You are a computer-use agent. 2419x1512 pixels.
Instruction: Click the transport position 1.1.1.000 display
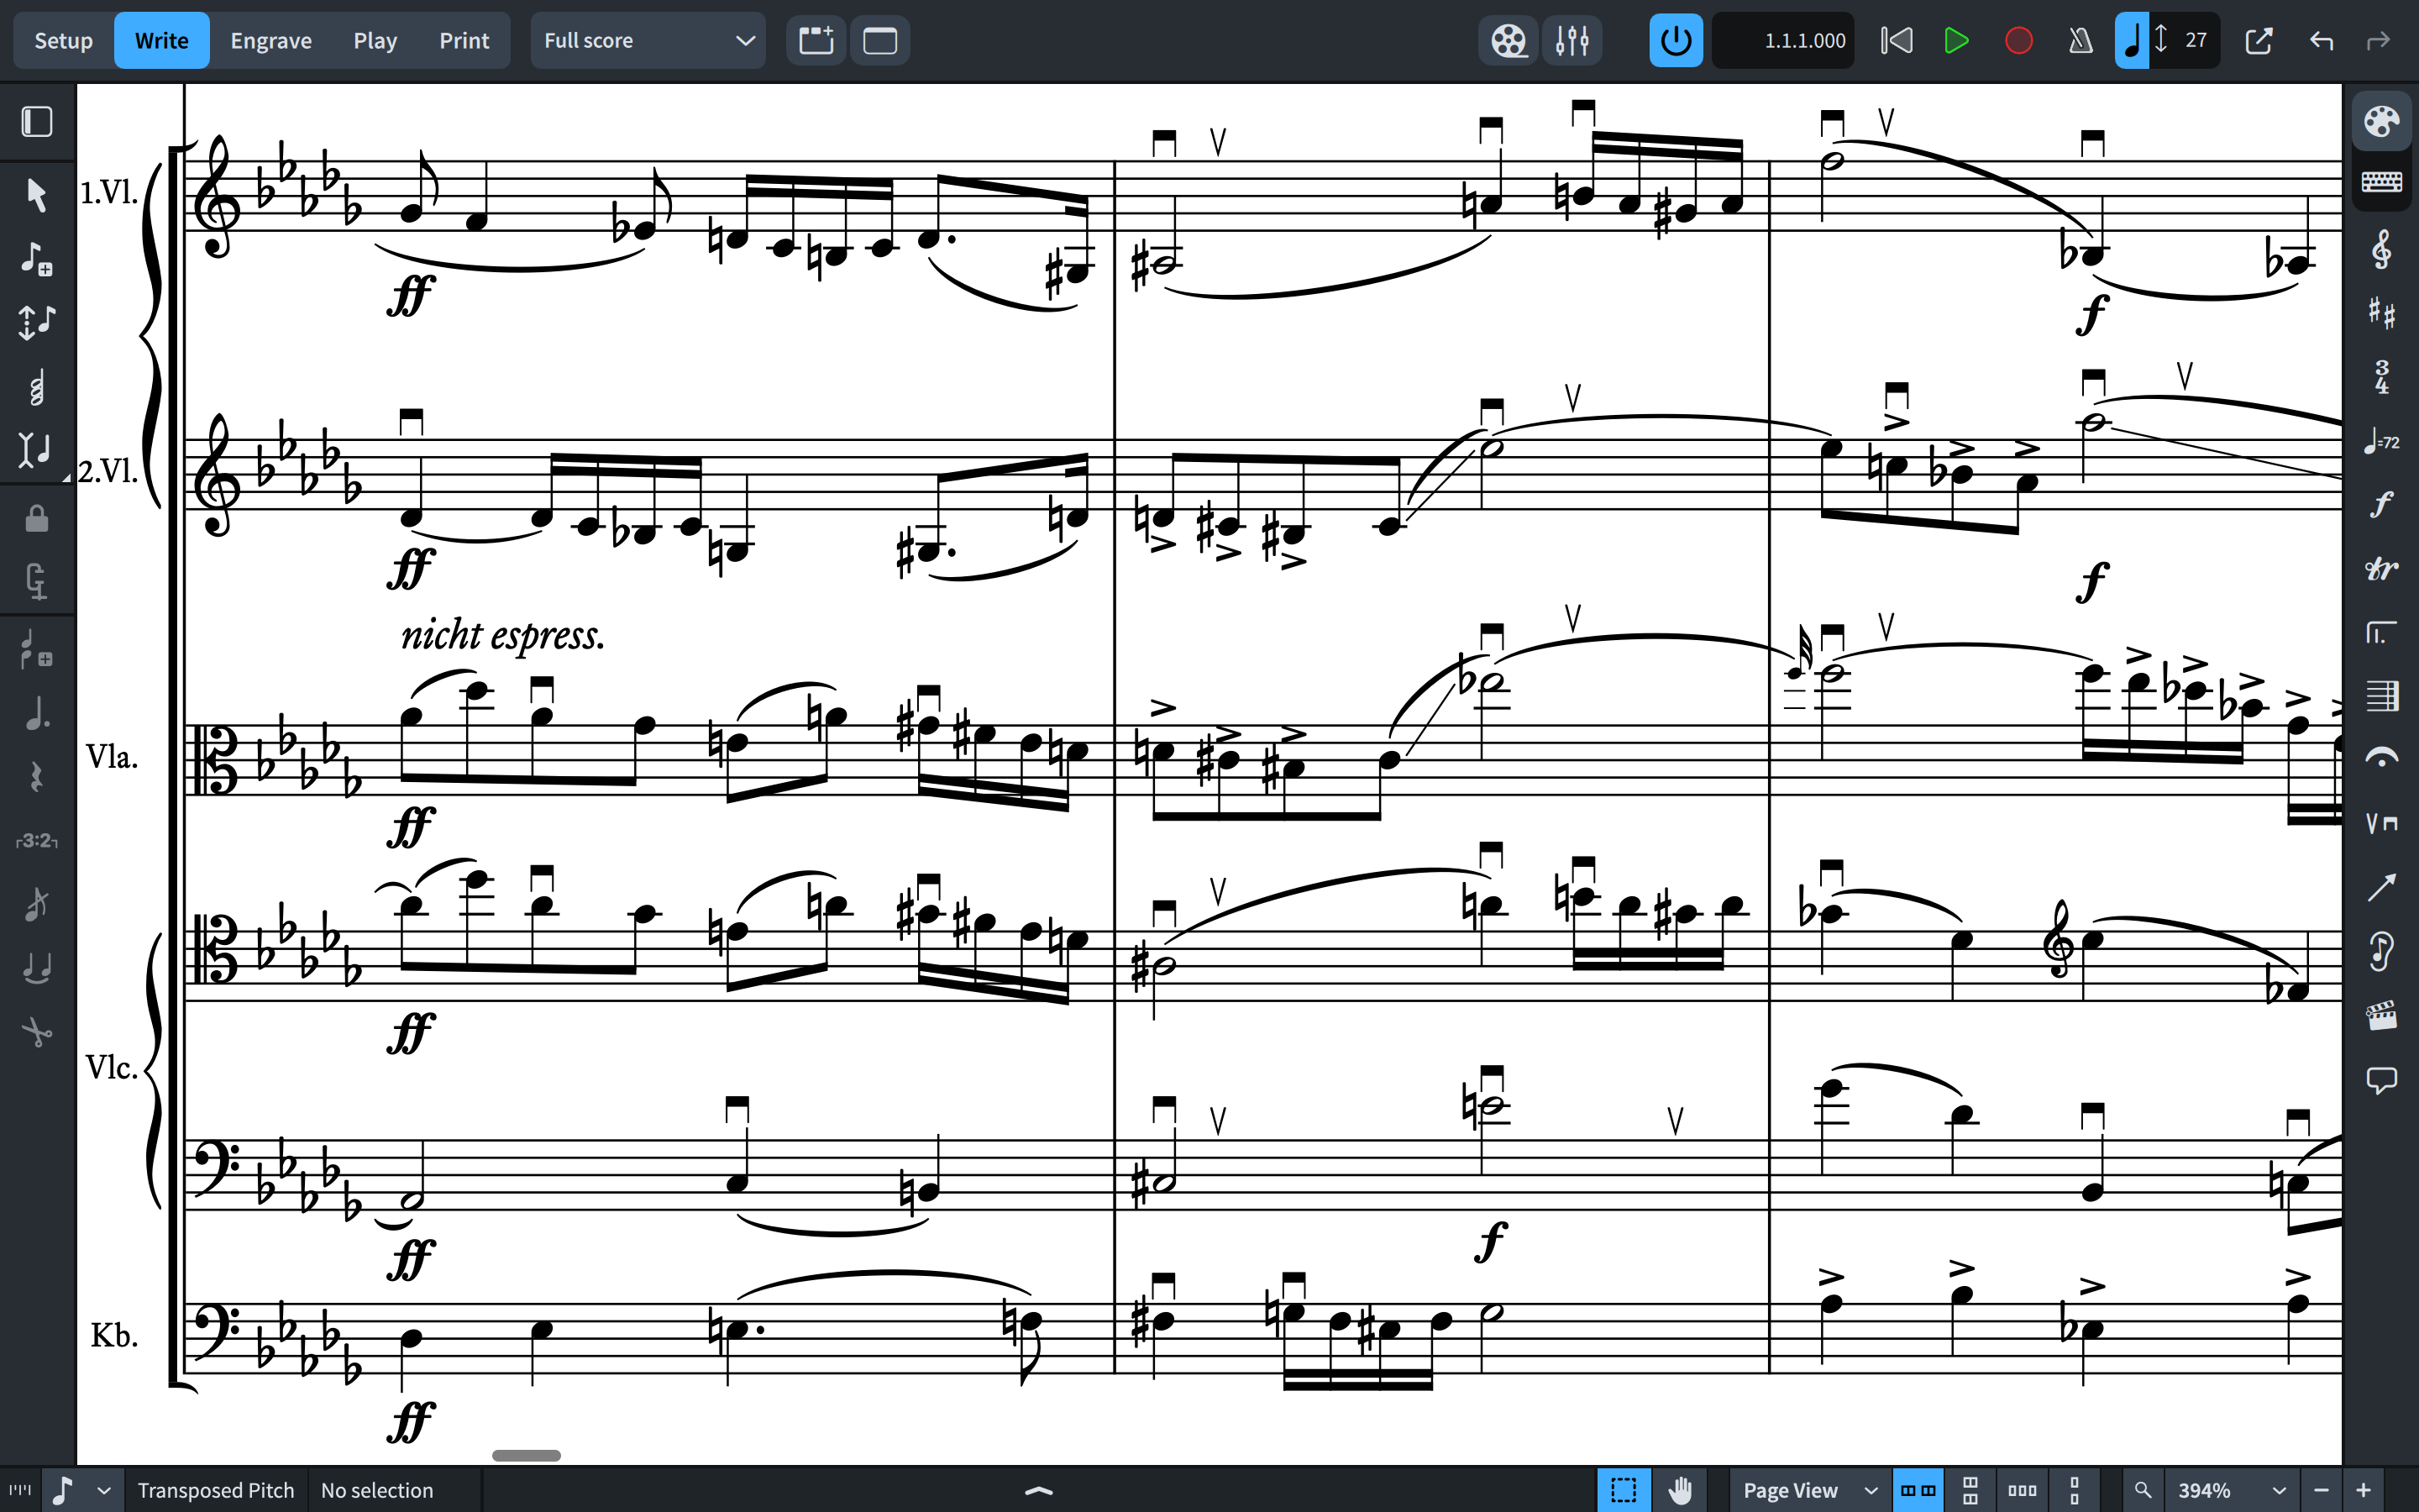(x=1783, y=41)
